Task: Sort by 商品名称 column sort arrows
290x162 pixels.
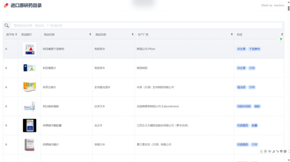Action: pos(132,34)
